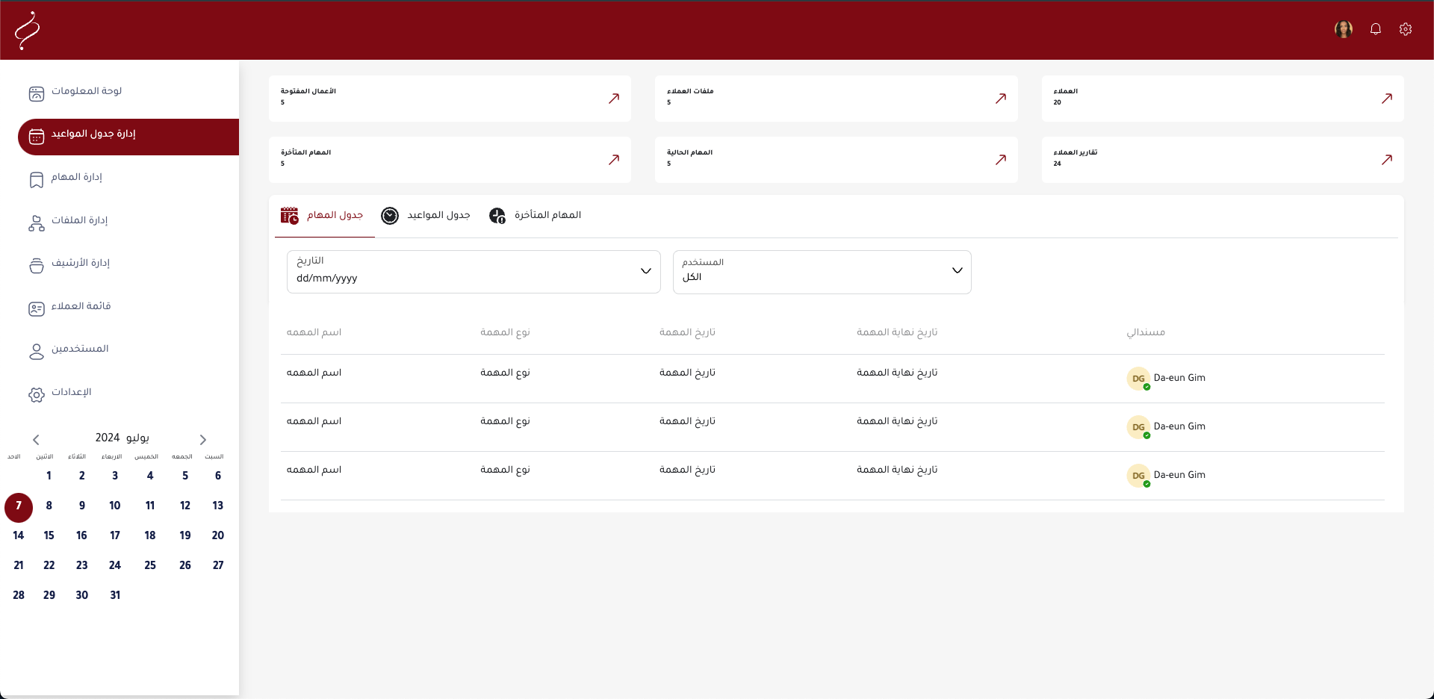
Task: Open الإعدادات in sidebar
Action: pos(71,393)
